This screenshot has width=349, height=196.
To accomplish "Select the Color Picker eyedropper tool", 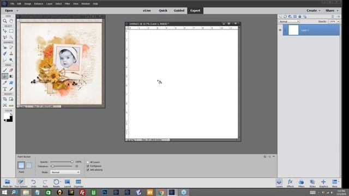I will [5, 83].
